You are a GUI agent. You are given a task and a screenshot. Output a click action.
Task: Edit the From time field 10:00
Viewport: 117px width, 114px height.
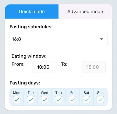(44, 67)
